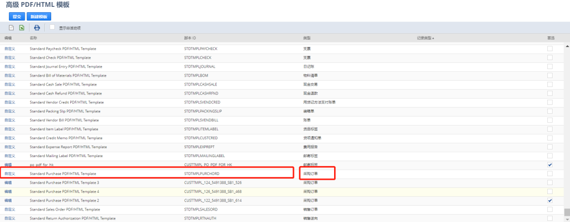This screenshot has height=222, width=570.
Task: Check 首选 for Standard Check template
Action: 549,57
